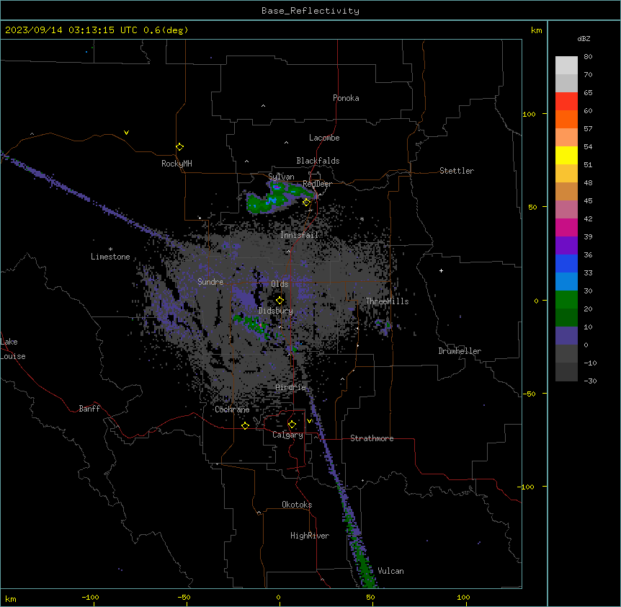Click the Banff label

[89, 409]
